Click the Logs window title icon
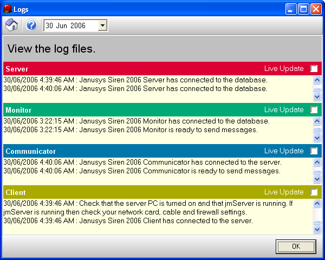 (x=8, y=9)
